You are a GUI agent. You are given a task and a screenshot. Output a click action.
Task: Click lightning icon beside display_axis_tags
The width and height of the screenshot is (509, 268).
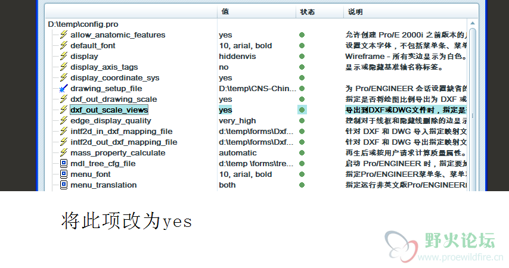[64, 67]
